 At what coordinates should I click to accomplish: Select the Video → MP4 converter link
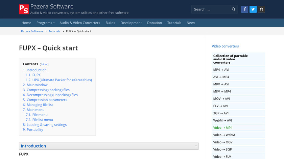pos(222,128)
